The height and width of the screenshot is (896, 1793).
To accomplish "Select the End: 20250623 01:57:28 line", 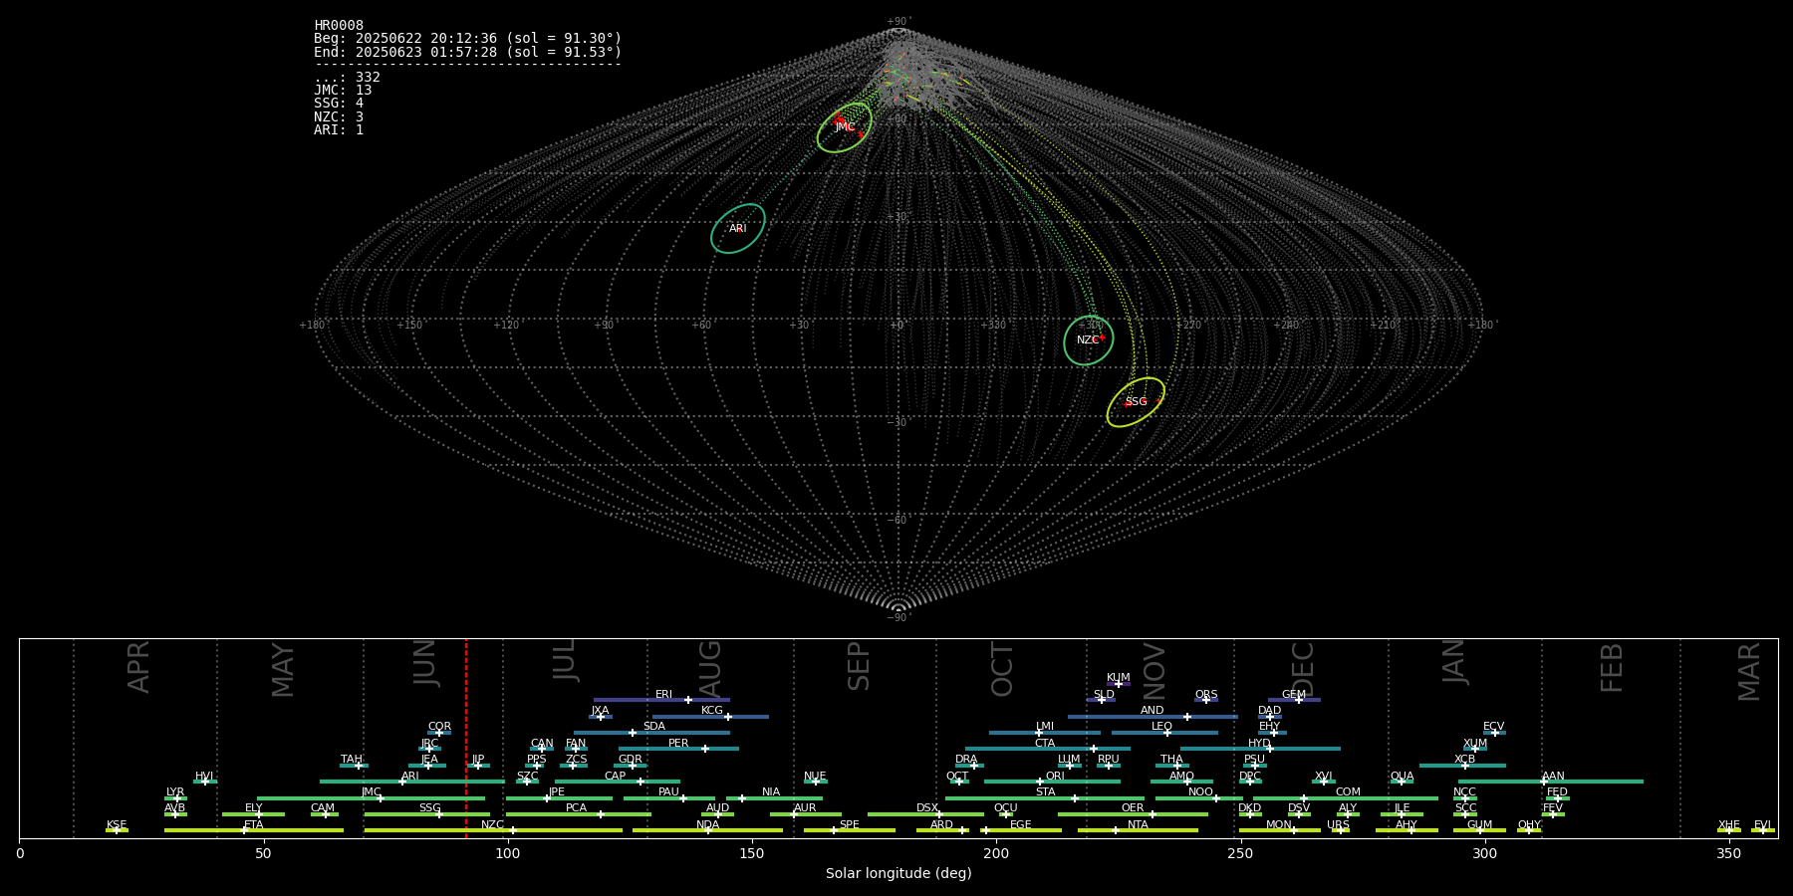I will (467, 52).
